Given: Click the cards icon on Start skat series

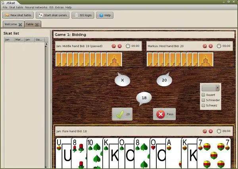Looking at the screenshot, I should click(40, 15).
